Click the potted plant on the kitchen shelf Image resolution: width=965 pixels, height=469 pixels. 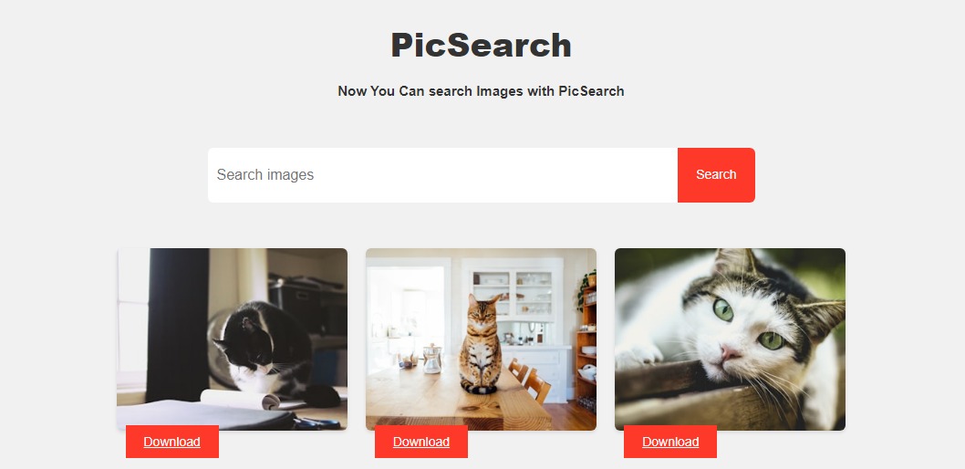586,285
